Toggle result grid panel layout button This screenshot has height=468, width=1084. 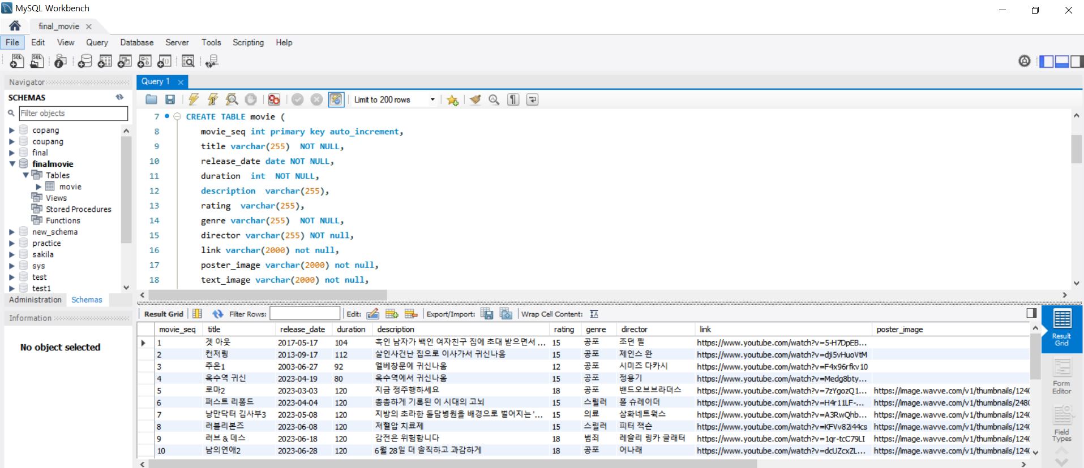point(1031,313)
